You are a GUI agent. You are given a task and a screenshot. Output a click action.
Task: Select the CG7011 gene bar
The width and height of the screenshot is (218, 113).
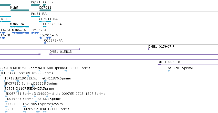(45, 10)
